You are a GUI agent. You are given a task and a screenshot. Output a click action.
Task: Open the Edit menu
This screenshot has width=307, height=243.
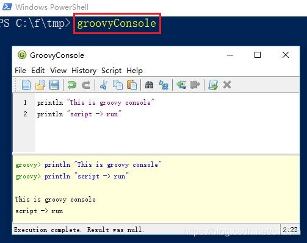click(x=38, y=71)
